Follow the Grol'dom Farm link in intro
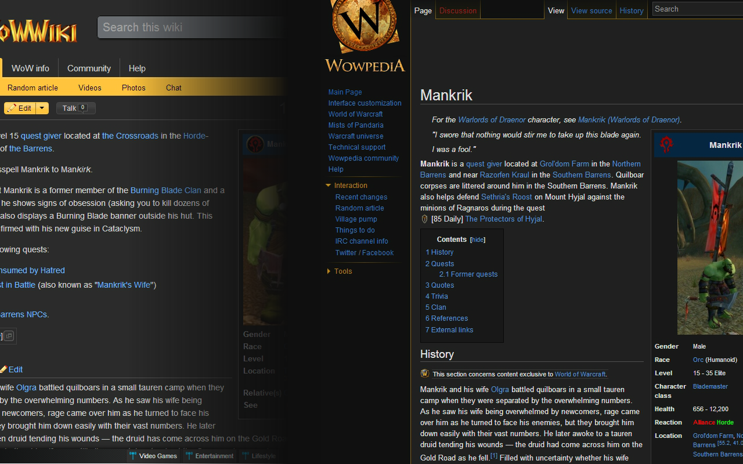The image size is (743, 464). [564, 164]
